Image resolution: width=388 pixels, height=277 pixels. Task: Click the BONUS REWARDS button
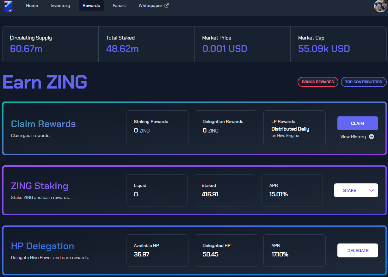pos(318,82)
